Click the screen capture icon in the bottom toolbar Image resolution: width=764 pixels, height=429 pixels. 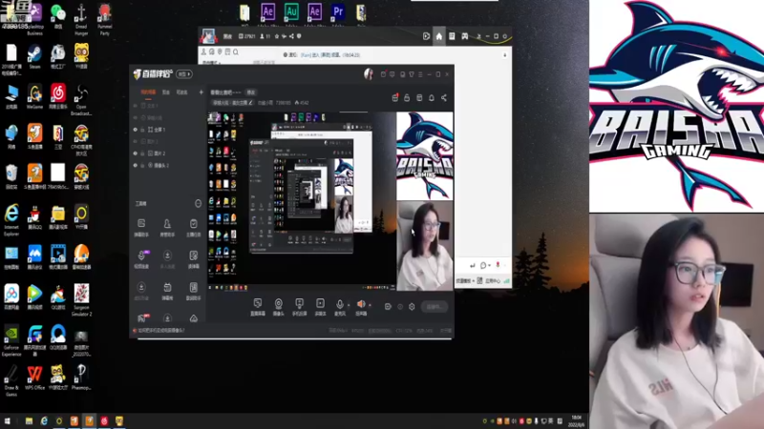point(257,303)
